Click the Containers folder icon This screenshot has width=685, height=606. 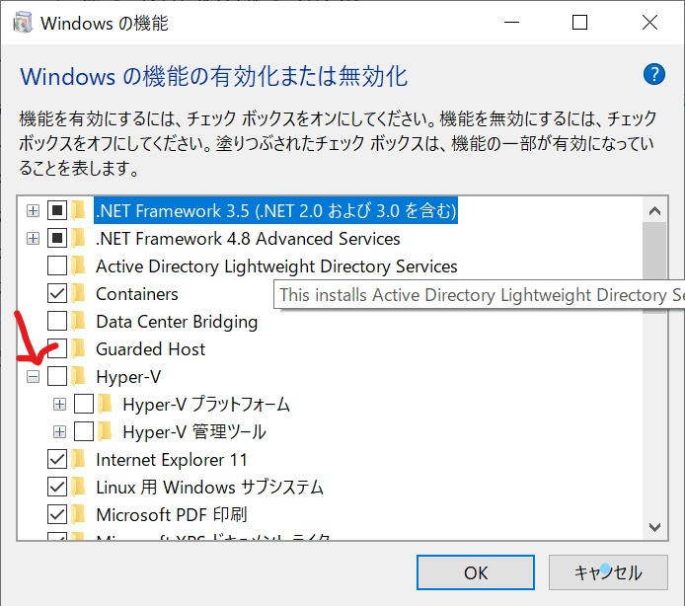pos(79,293)
